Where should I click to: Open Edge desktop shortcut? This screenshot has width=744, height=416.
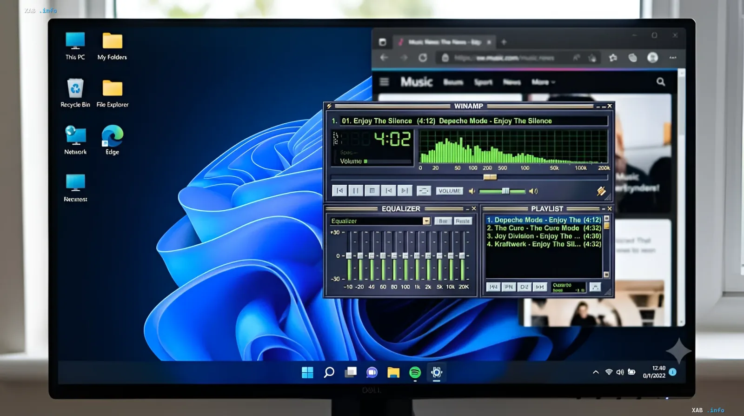tap(112, 140)
